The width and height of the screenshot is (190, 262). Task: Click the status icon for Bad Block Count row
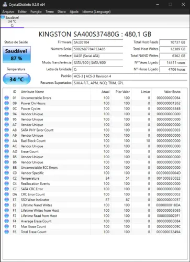coord(7,141)
